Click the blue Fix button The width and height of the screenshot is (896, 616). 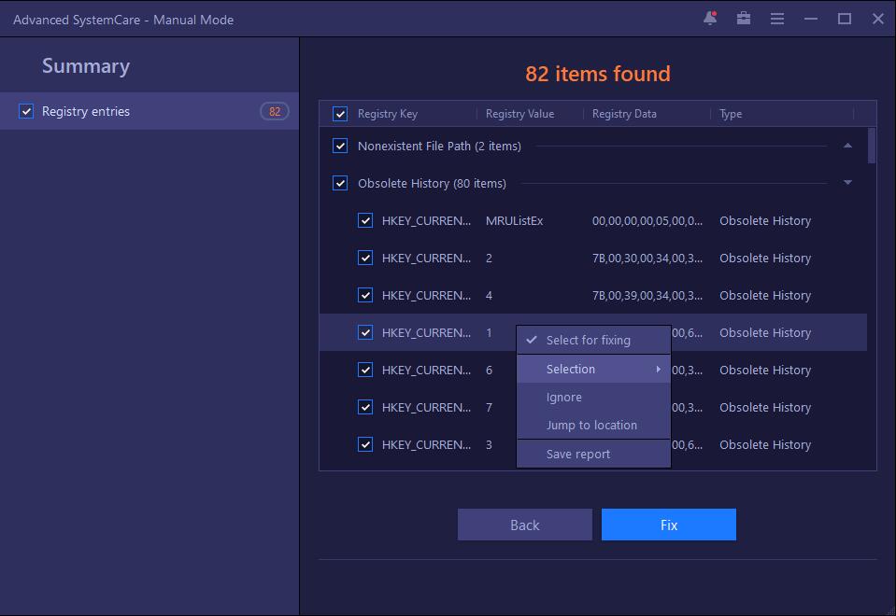669,525
